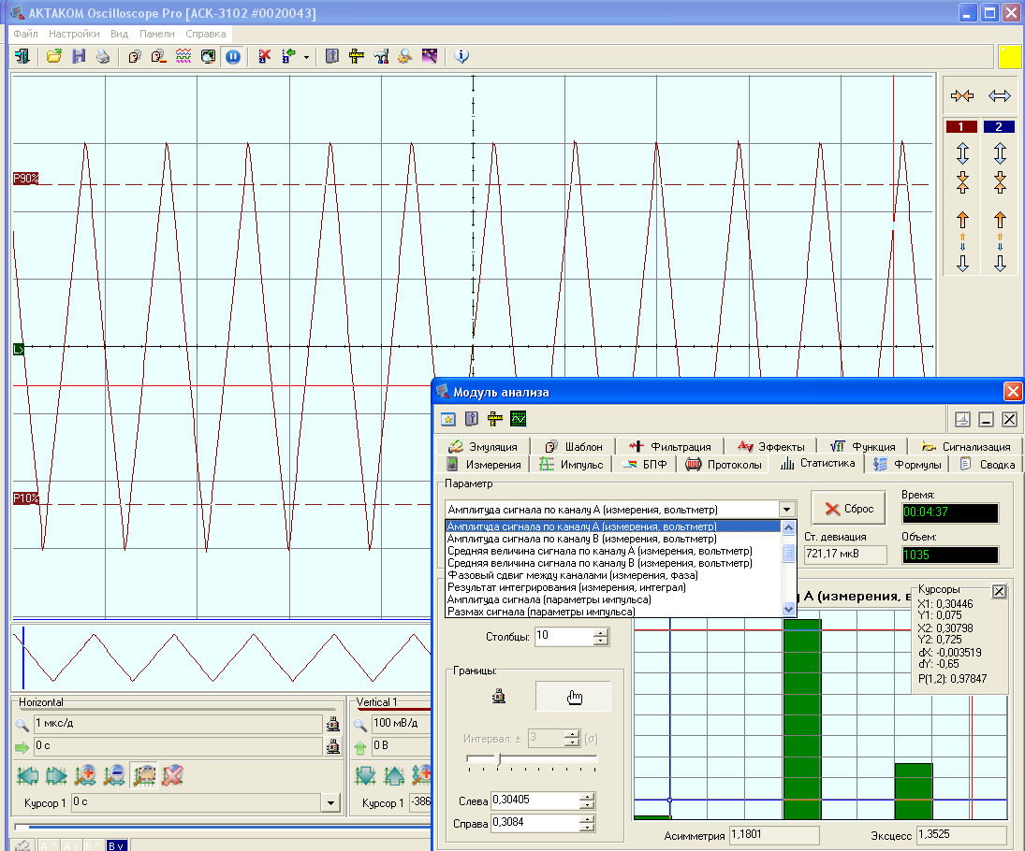1025x851 pixels.
Task: Click the horizontal compress arrows icon
Action: (961, 96)
